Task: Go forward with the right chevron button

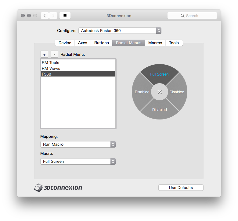Action: [53, 16]
